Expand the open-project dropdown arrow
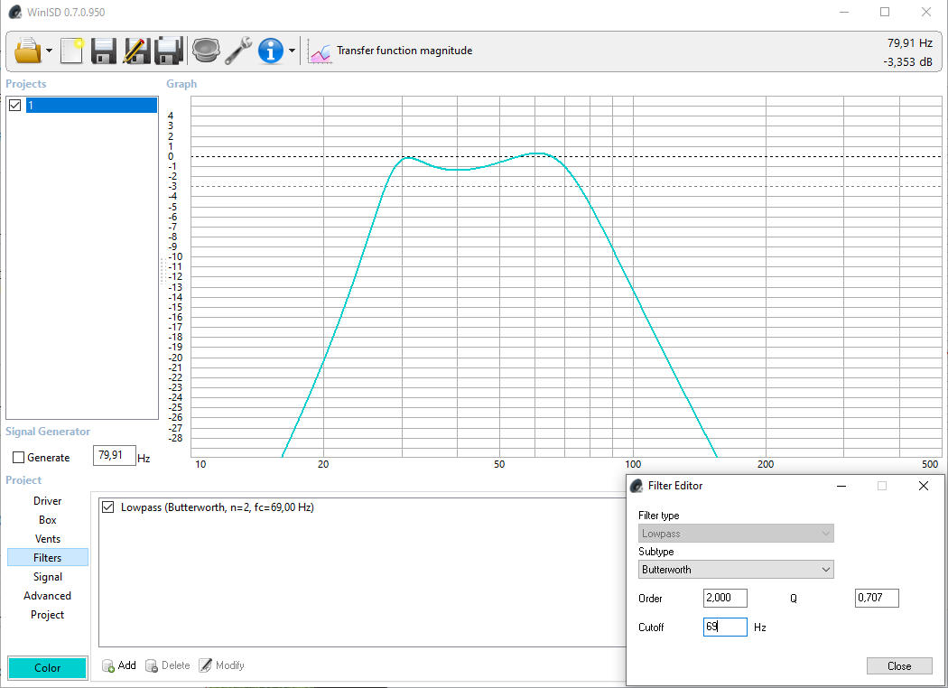Screen dimensions: 948x688 (50, 51)
